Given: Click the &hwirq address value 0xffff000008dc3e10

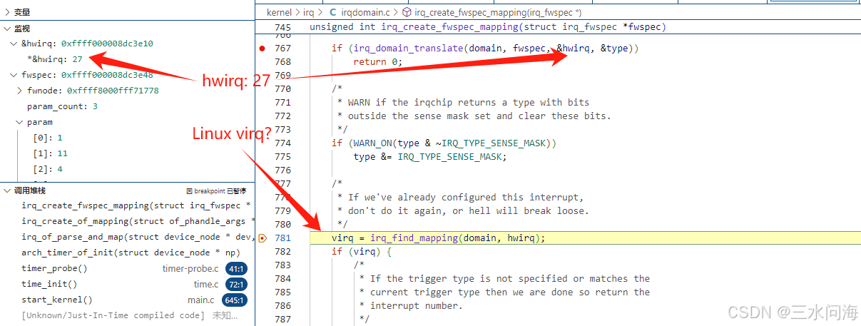Looking at the screenshot, I should pyautogui.click(x=107, y=44).
